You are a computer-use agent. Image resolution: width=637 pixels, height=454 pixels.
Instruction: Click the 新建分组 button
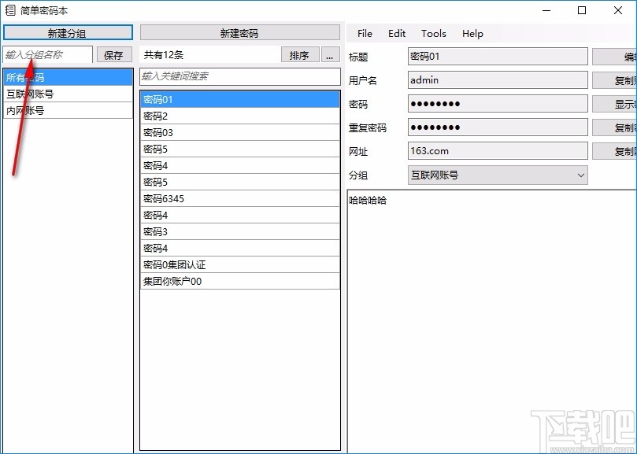[x=68, y=32]
